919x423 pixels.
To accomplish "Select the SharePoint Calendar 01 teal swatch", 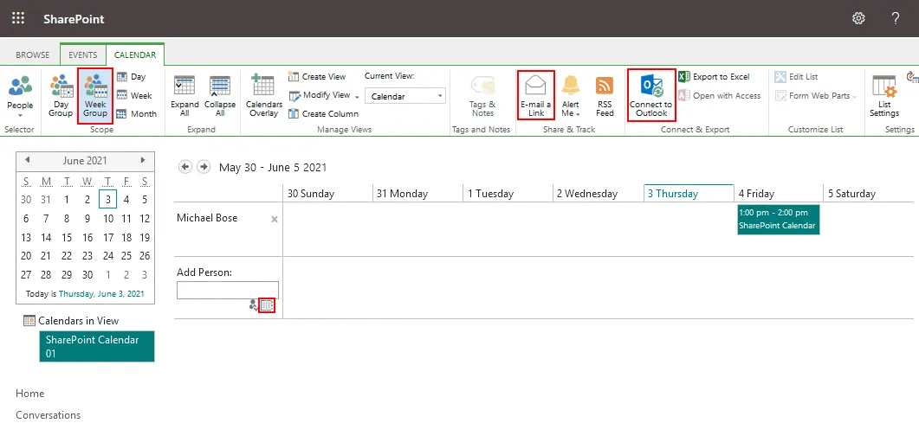I will tap(96, 346).
